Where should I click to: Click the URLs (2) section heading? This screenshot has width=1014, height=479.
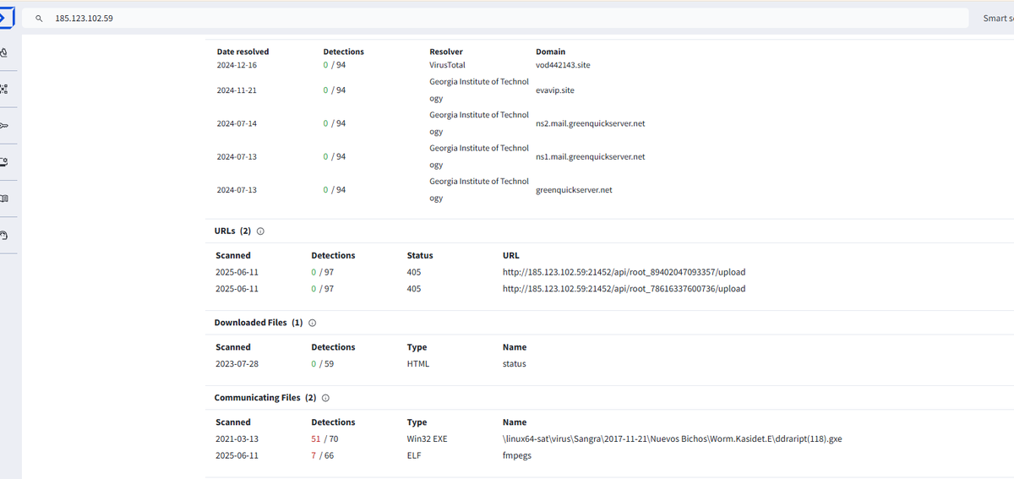point(233,231)
